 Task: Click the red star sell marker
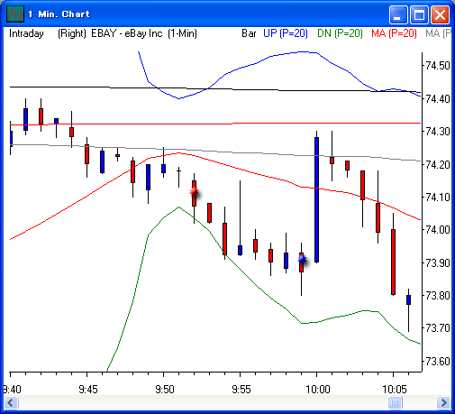[x=195, y=191]
